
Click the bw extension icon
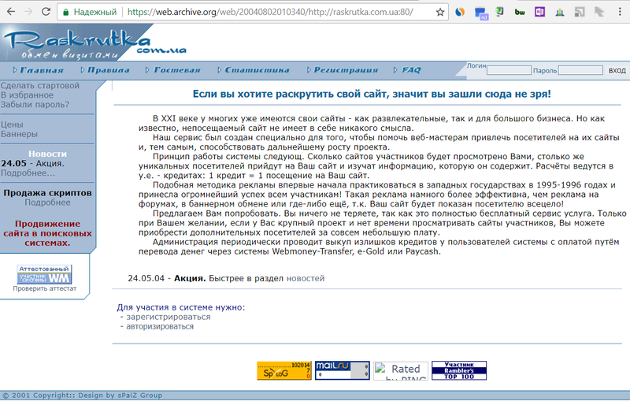click(x=520, y=12)
